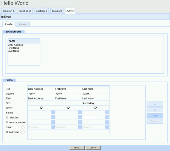
Task: Open the Sort cell showing Ascending
Action: point(96,103)
